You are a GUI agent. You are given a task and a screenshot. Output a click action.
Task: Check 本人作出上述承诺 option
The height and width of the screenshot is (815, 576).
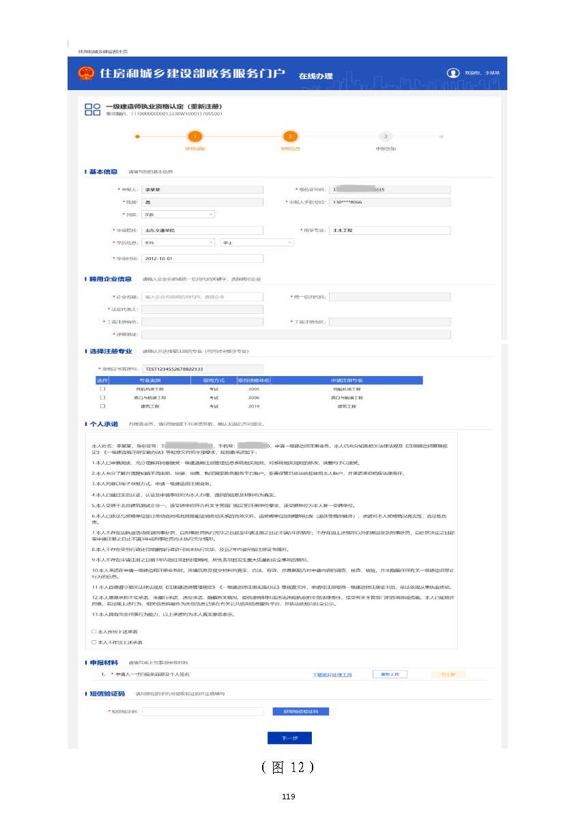pos(94,632)
